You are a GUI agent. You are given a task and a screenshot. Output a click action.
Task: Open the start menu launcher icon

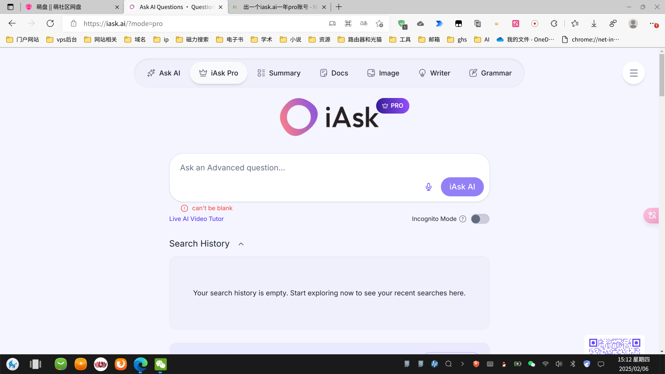[x=12, y=364]
